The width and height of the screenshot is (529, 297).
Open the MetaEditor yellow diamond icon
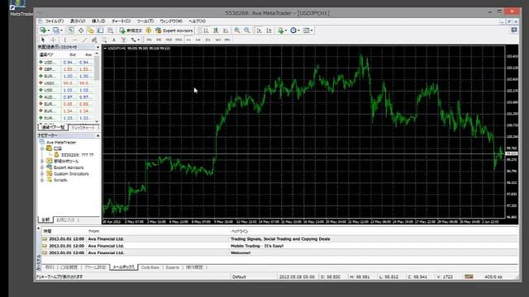149,31
